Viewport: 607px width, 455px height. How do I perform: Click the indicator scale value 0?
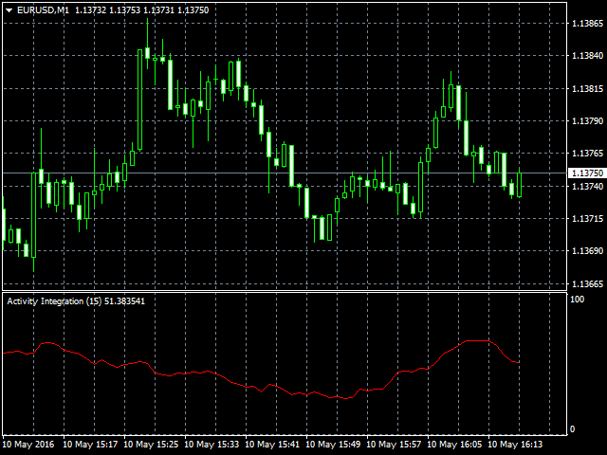click(x=573, y=429)
